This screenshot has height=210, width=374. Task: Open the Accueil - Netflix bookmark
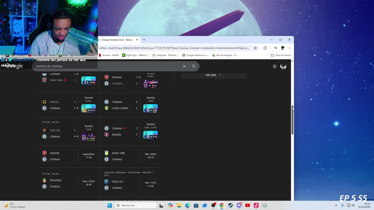(x=109, y=55)
